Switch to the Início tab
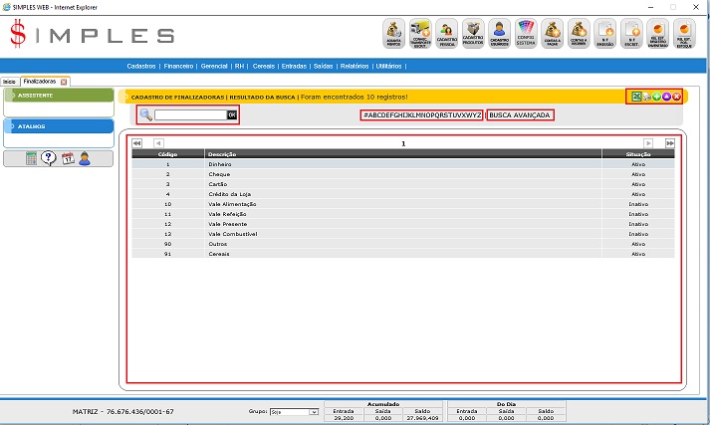Image resolution: width=710 pixels, height=425 pixels. pyautogui.click(x=9, y=82)
